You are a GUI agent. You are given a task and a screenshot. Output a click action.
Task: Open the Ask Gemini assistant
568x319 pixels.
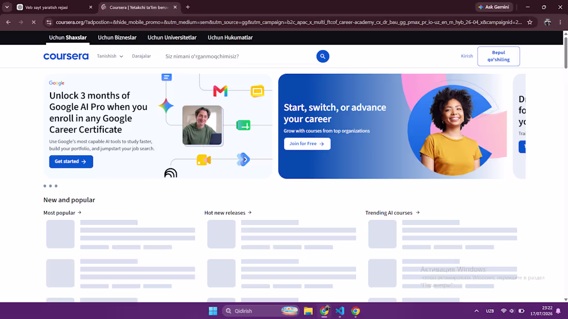click(x=494, y=7)
